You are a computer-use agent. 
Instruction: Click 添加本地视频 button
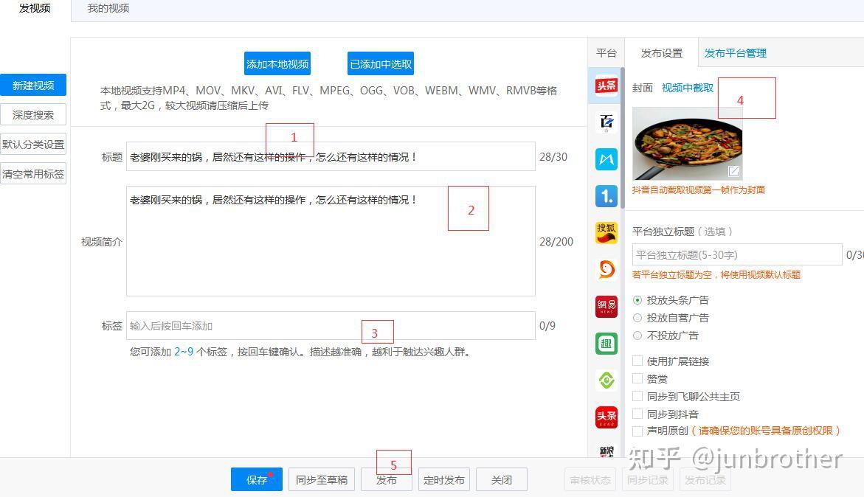coord(277,64)
